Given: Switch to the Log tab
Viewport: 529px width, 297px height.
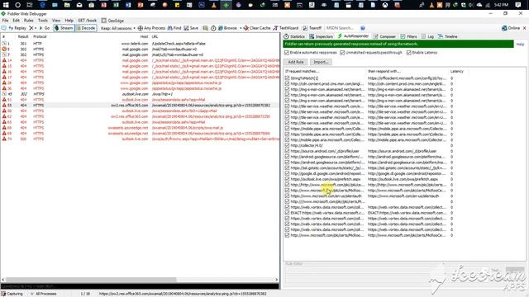Looking at the screenshot, I should (428, 36).
